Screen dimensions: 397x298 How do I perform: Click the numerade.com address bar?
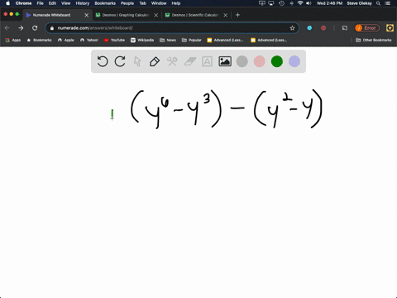coord(172,28)
